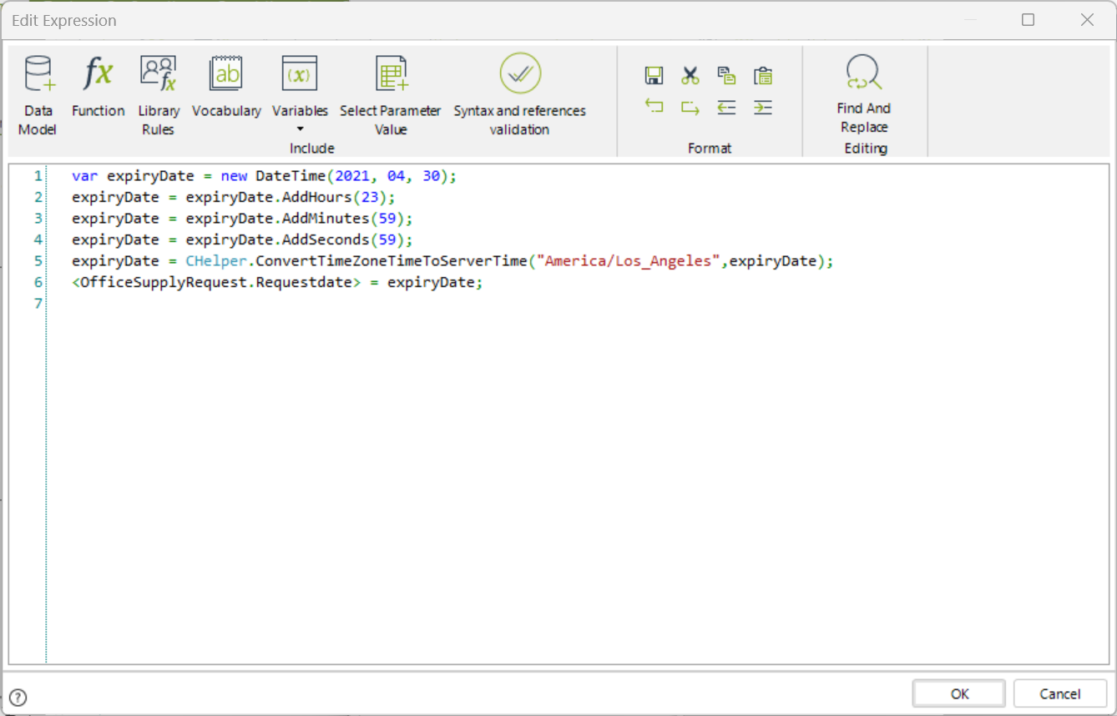Redo the last undone edit
The height and width of the screenshot is (716, 1117).
(690, 107)
